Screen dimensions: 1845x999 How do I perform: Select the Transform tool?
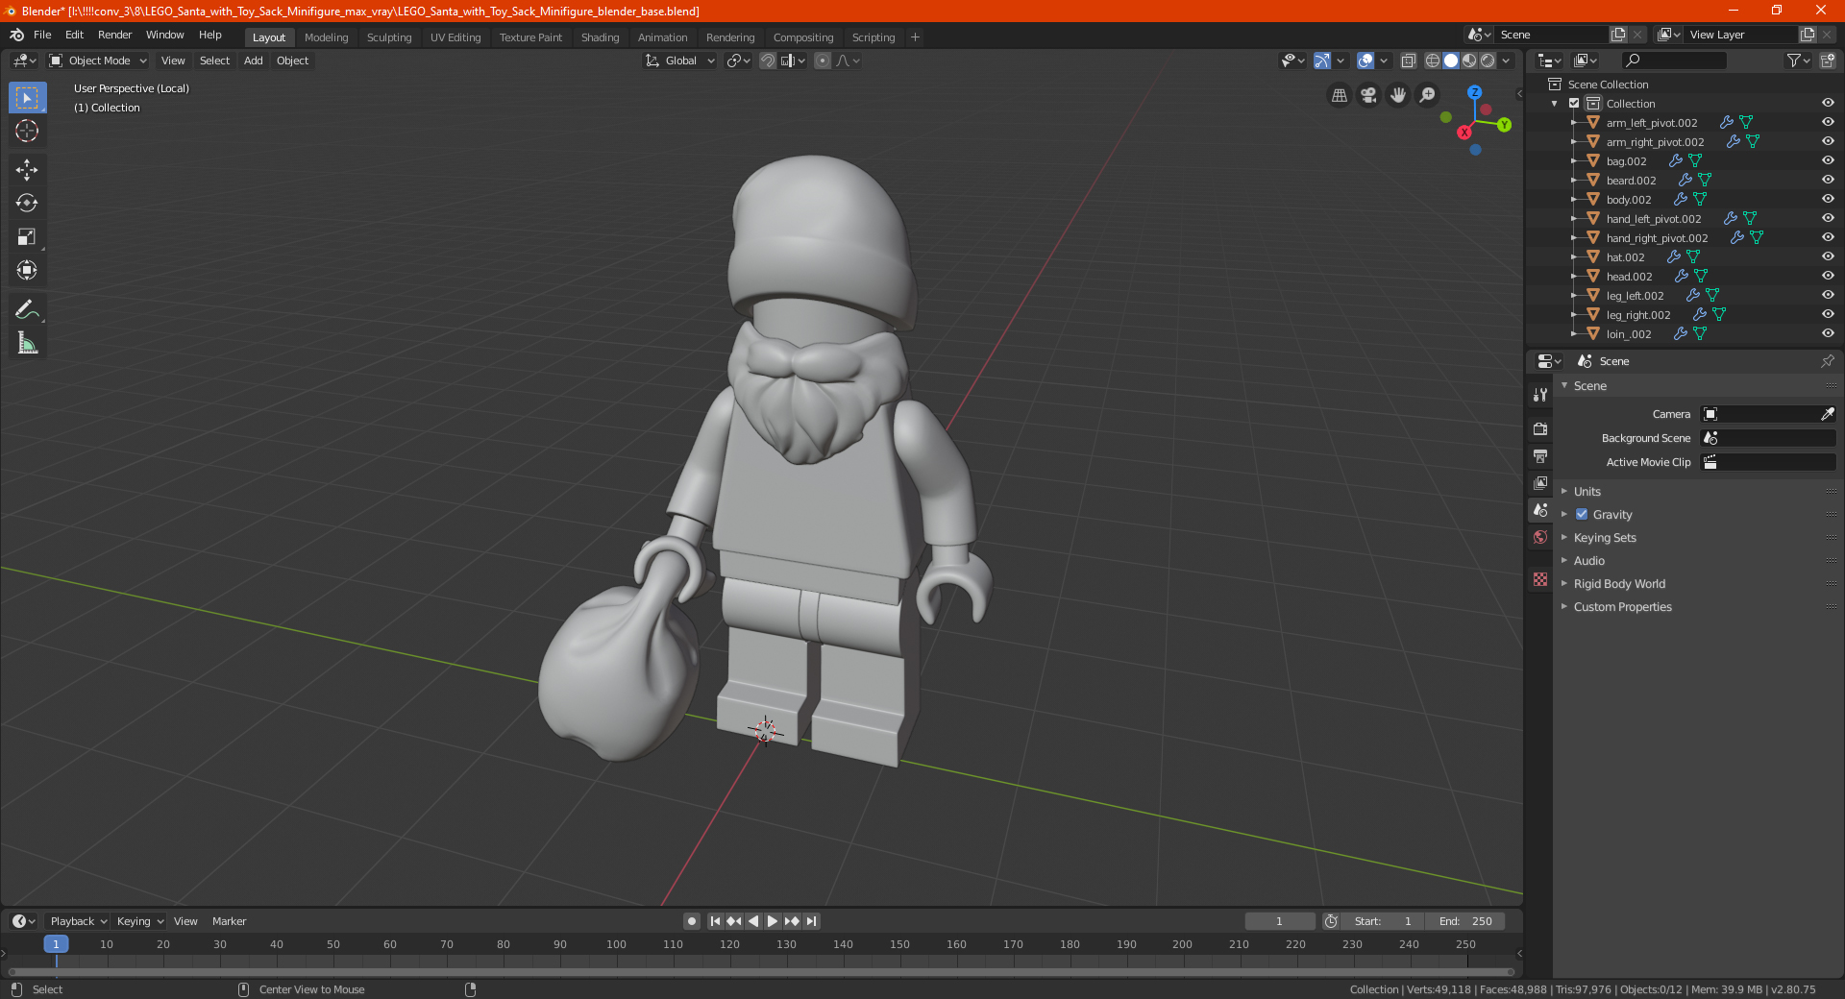[27, 270]
